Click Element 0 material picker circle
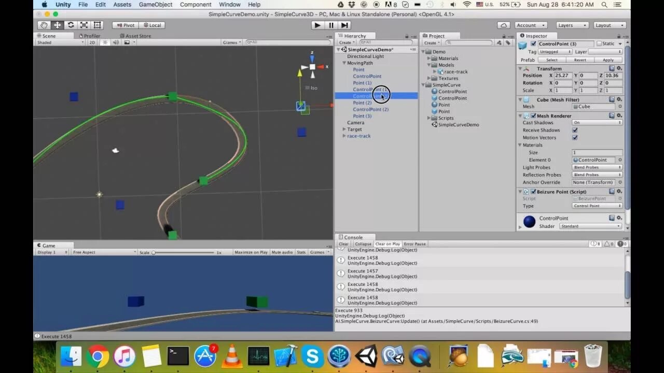This screenshot has width=664, height=373. (x=620, y=160)
